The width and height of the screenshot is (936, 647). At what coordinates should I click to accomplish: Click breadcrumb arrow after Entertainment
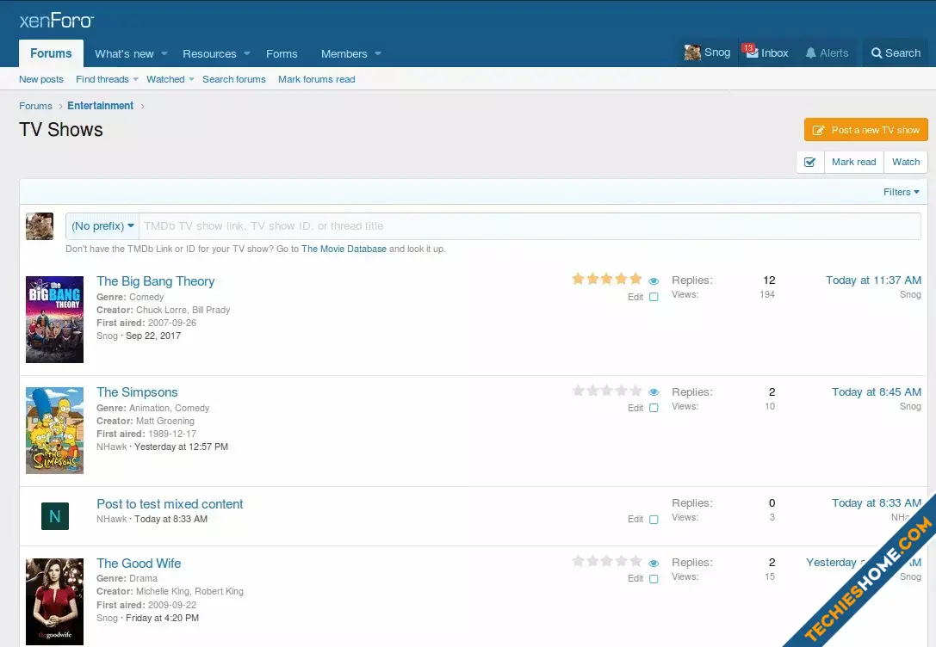pos(143,106)
